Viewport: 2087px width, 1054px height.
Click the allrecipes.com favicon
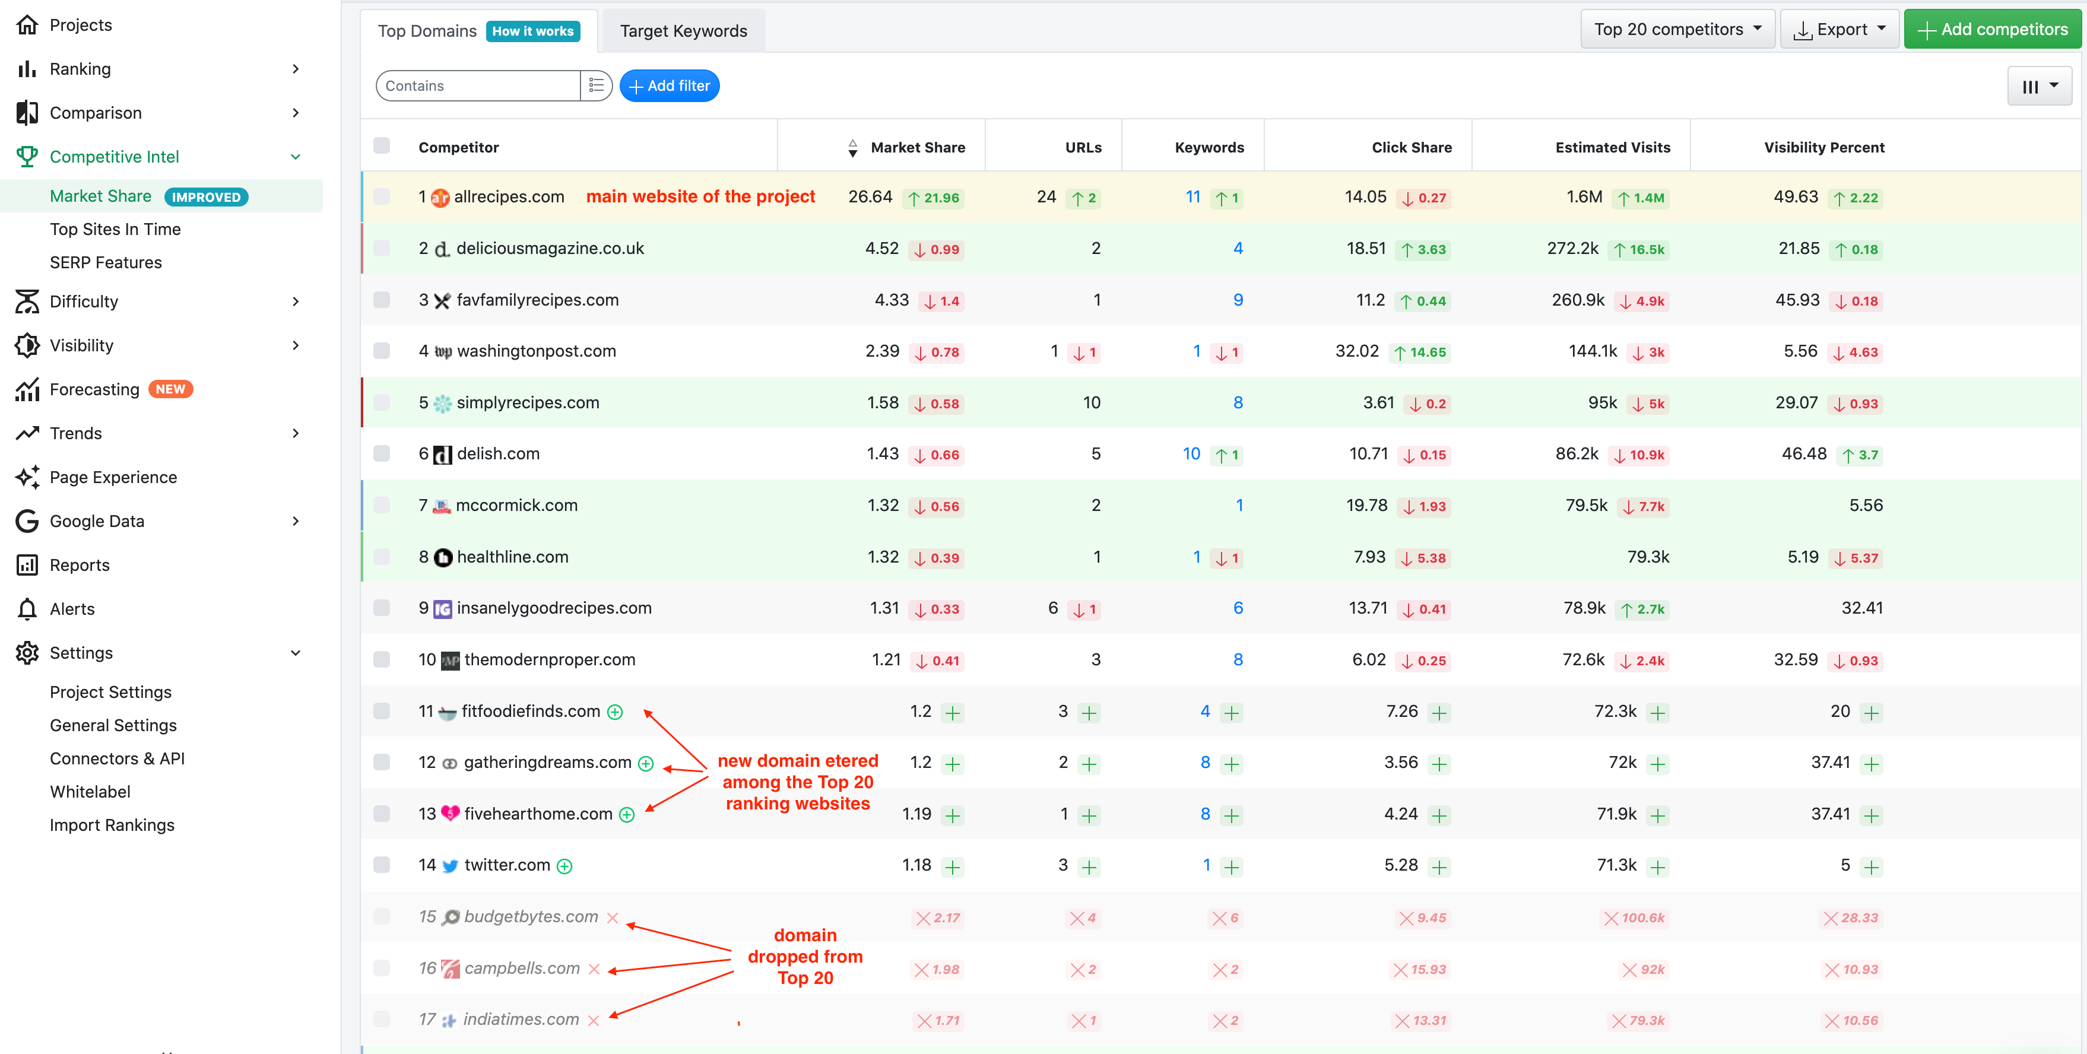click(440, 198)
